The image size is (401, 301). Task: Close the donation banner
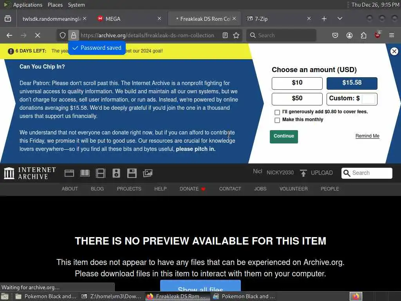click(x=394, y=51)
